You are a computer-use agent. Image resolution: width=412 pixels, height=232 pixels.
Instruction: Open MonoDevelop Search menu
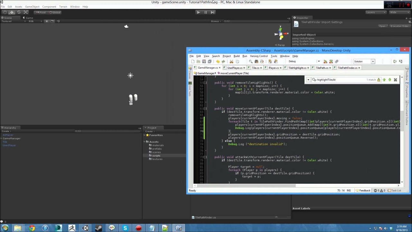(216, 56)
